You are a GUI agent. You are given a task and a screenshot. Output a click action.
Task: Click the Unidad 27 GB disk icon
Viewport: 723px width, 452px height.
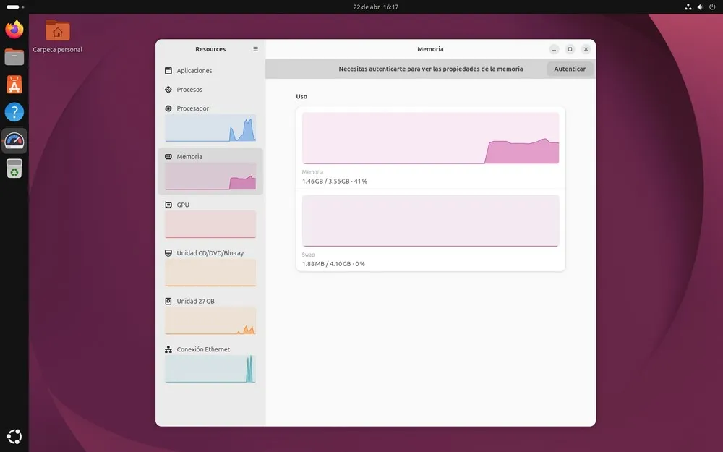click(x=168, y=301)
